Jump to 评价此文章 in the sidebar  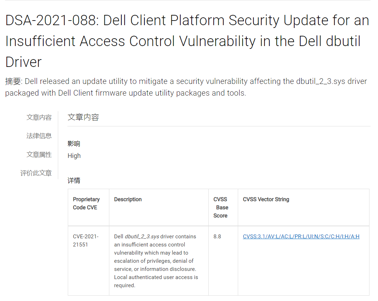pyautogui.click(x=36, y=173)
